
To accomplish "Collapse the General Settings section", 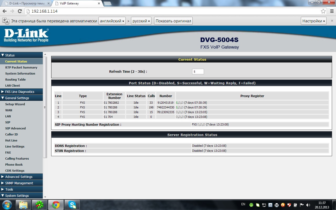I will 21,98.
